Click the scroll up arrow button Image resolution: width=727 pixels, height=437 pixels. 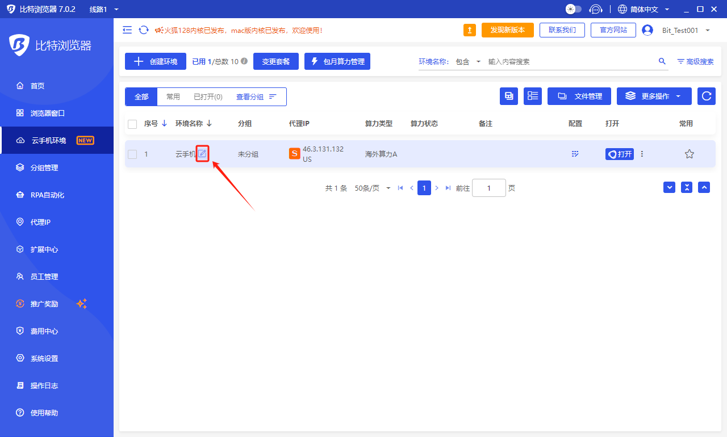click(x=704, y=187)
